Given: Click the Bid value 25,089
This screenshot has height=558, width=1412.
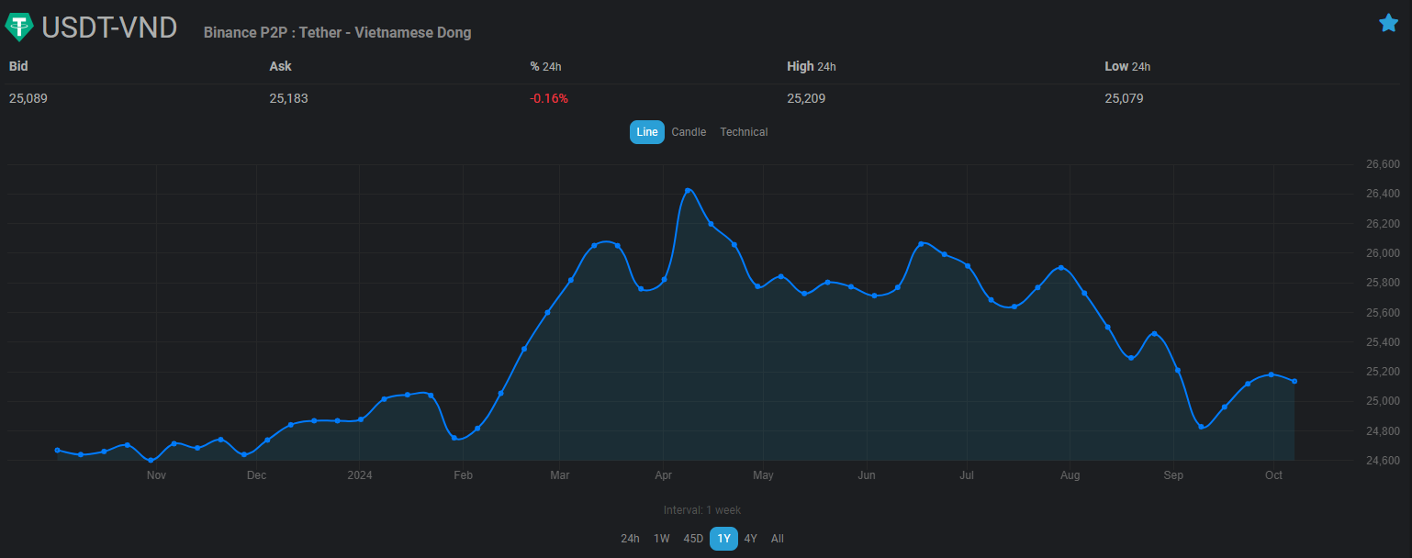Looking at the screenshot, I should 28,98.
